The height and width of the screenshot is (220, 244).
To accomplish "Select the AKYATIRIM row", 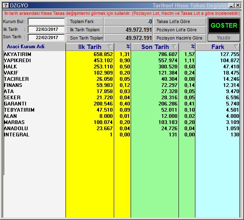I will pos(121,54).
